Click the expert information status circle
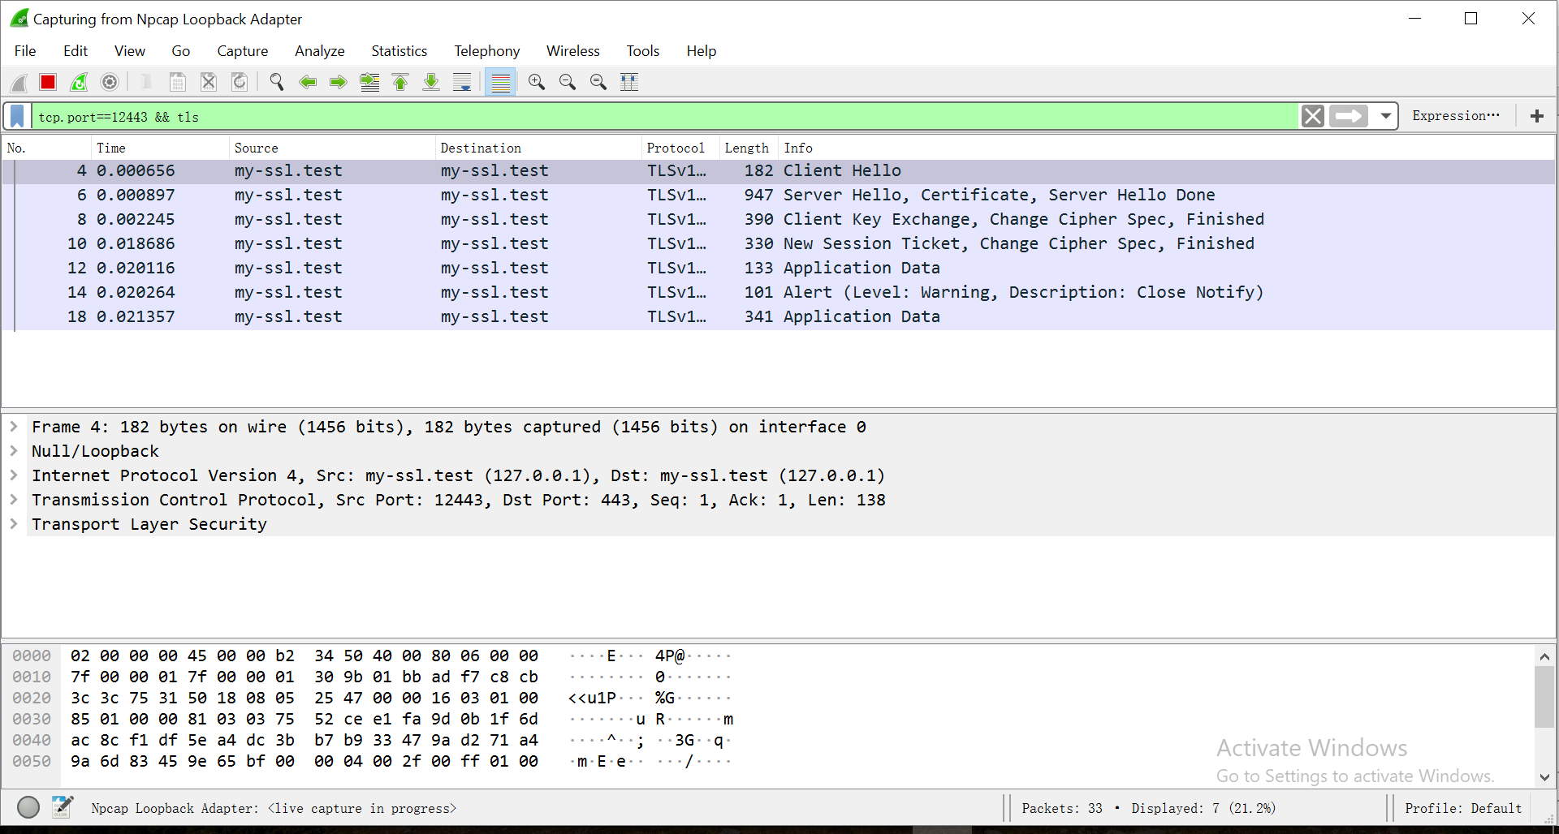 [28, 807]
